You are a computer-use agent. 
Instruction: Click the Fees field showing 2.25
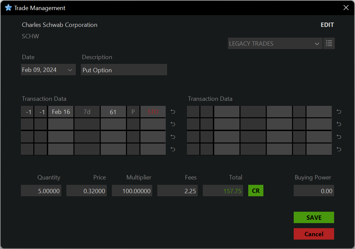(x=177, y=191)
